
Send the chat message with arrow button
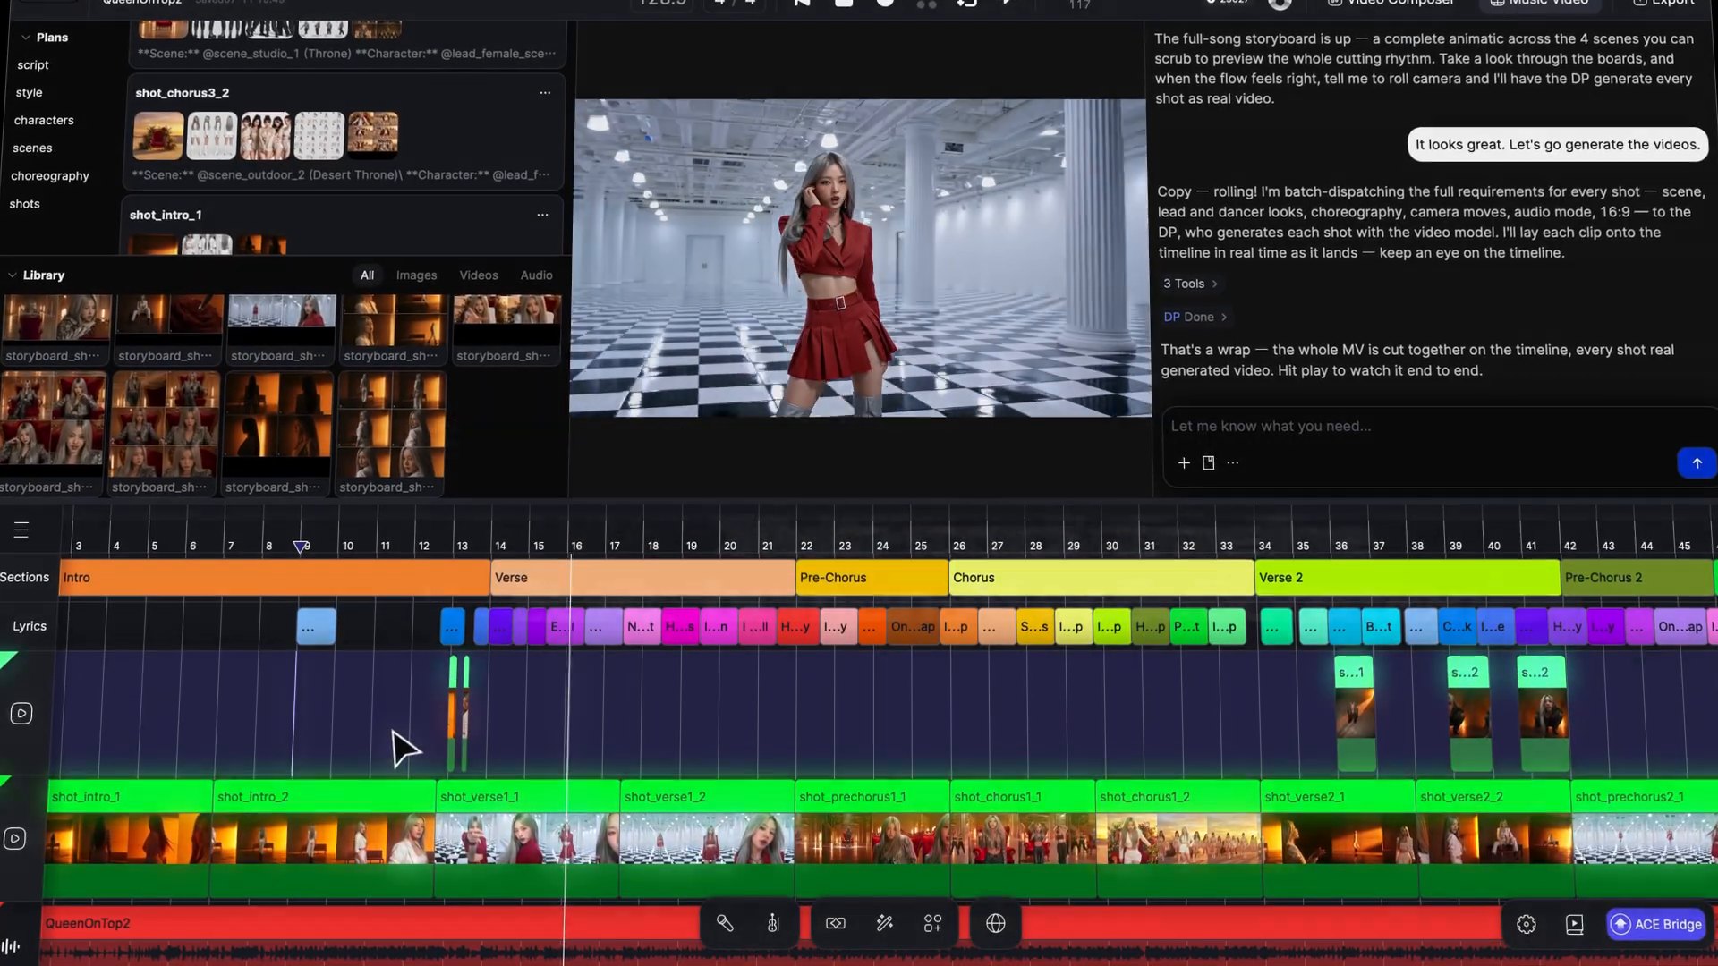(1697, 462)
